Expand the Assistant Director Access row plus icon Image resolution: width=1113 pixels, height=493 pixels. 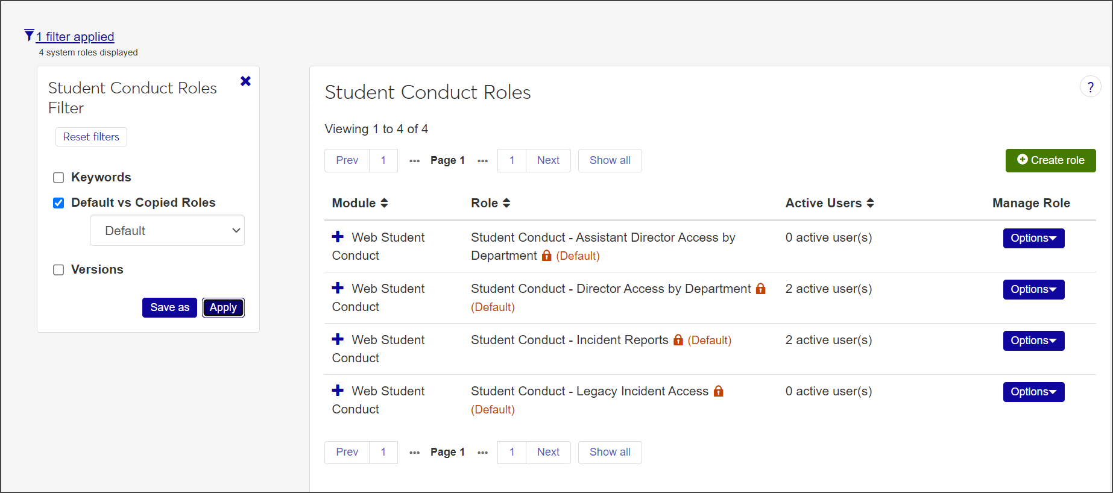(338, 237)
